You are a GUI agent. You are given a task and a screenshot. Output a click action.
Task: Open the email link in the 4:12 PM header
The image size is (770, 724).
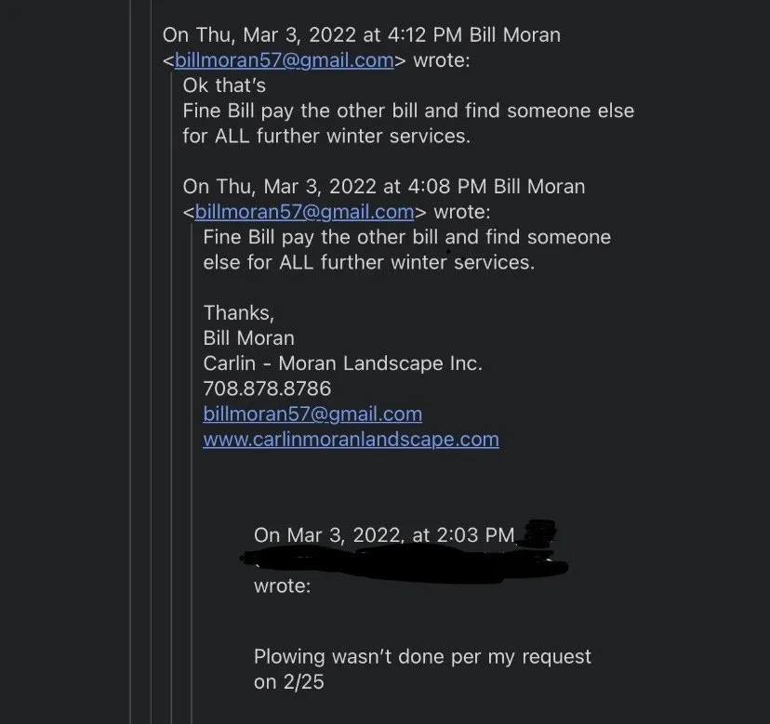tap(284, 60)
